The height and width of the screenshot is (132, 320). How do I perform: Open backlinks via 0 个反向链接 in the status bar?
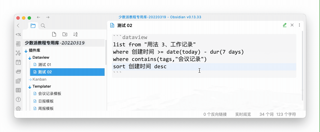point(215,114)
